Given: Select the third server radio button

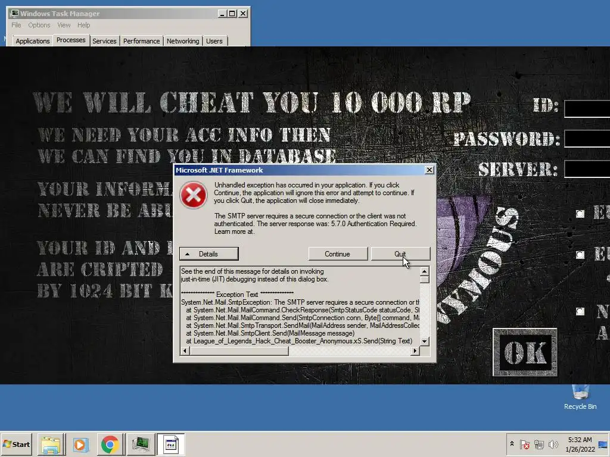Looking at the screenshot, I should 580,311.
